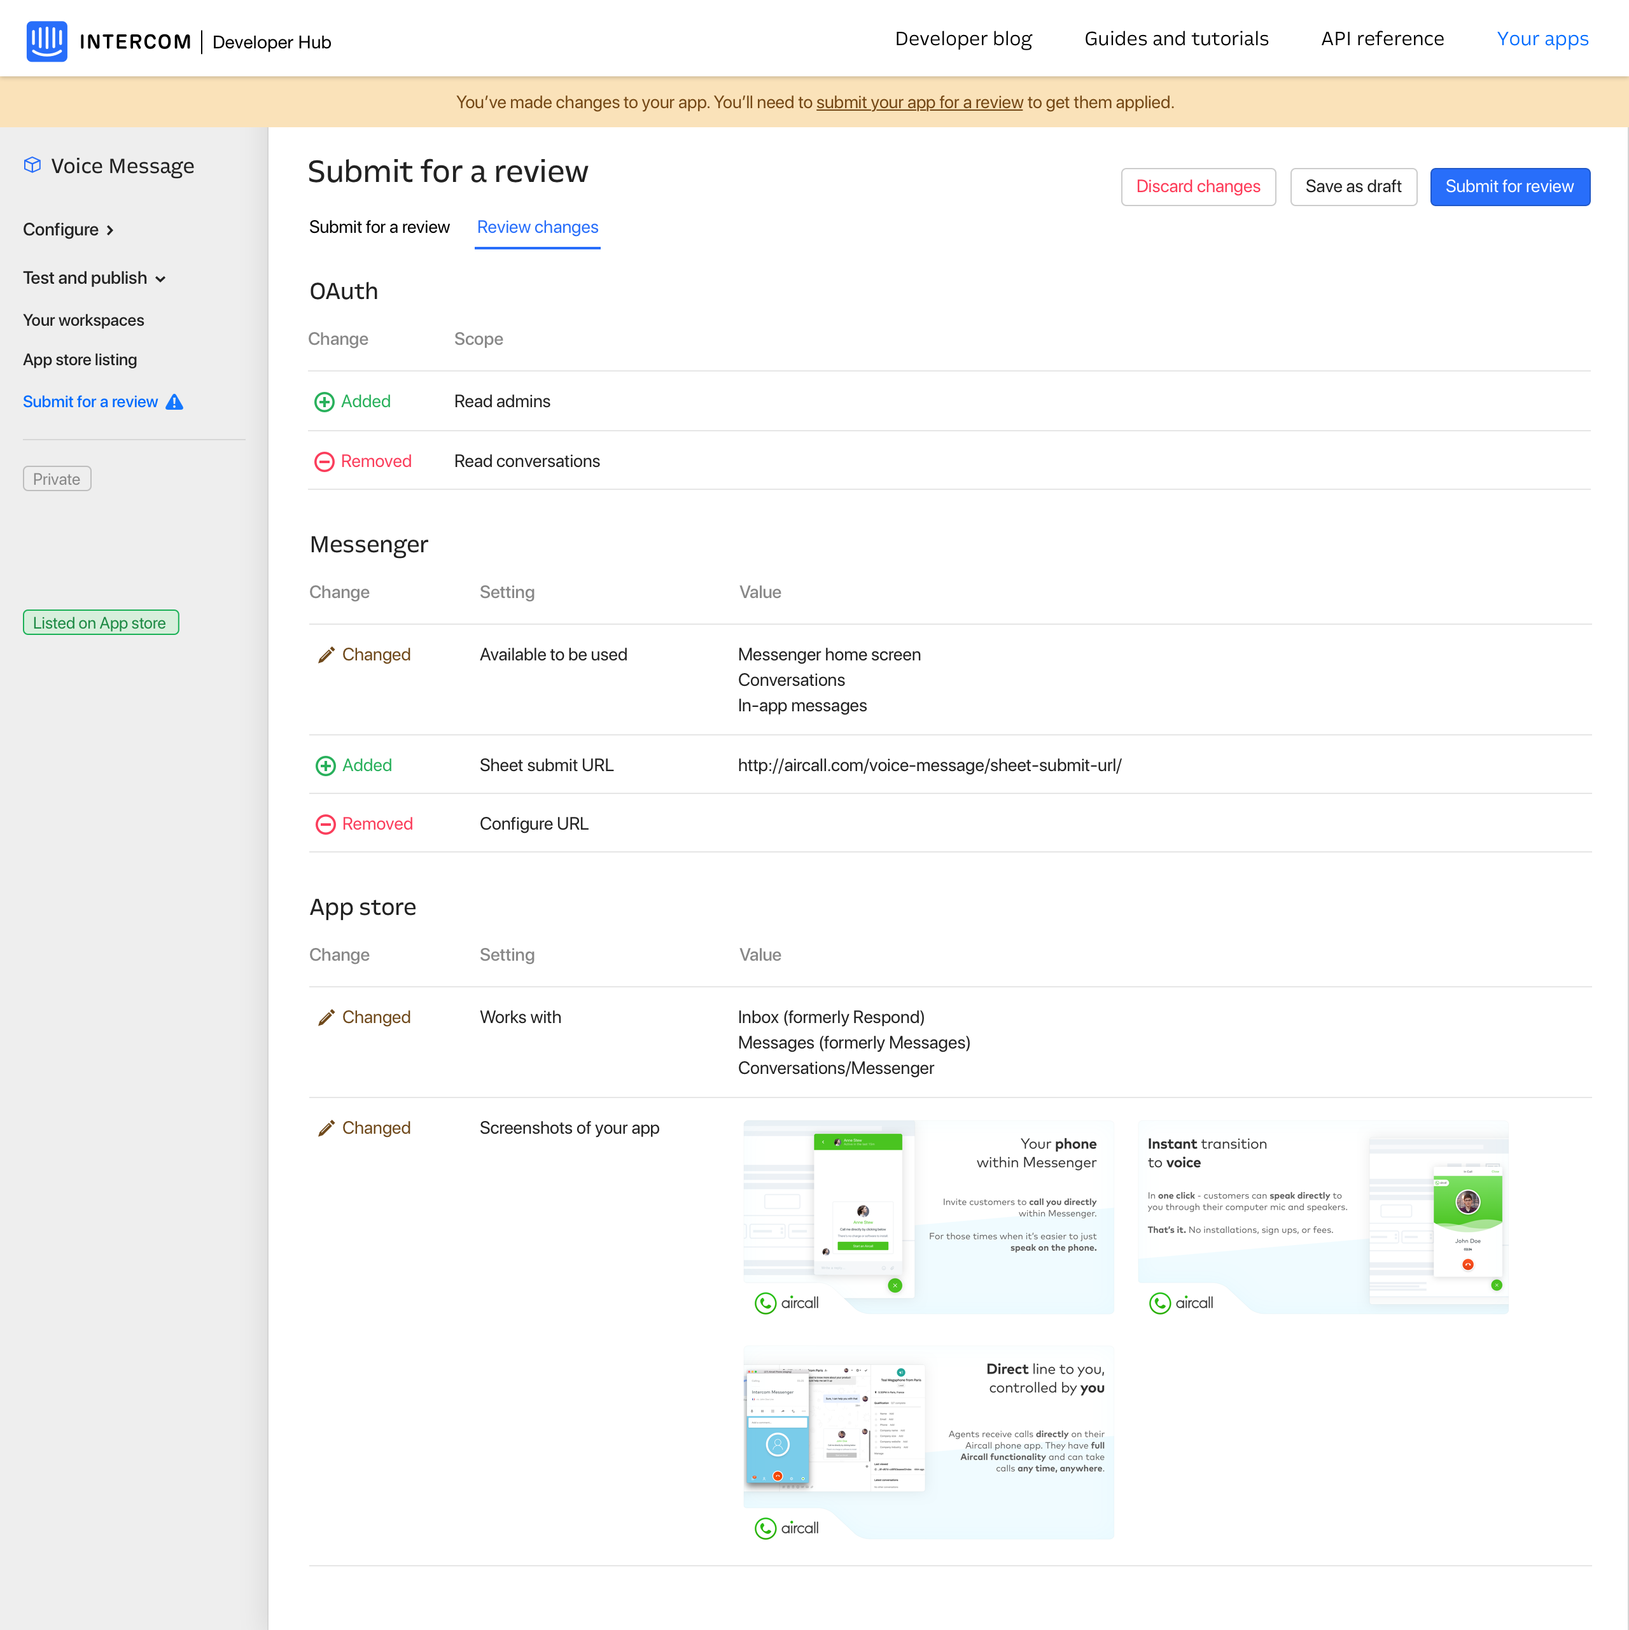Click the green plus icon for Read admins
1629x1630 pixels.
point(324,403)
